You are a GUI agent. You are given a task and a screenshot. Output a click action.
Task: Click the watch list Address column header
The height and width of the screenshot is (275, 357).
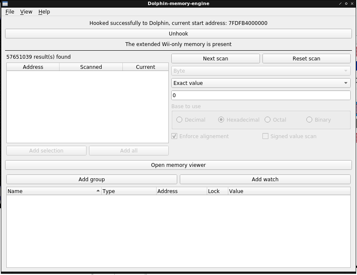pyautogui.click(x=182, y=191)
